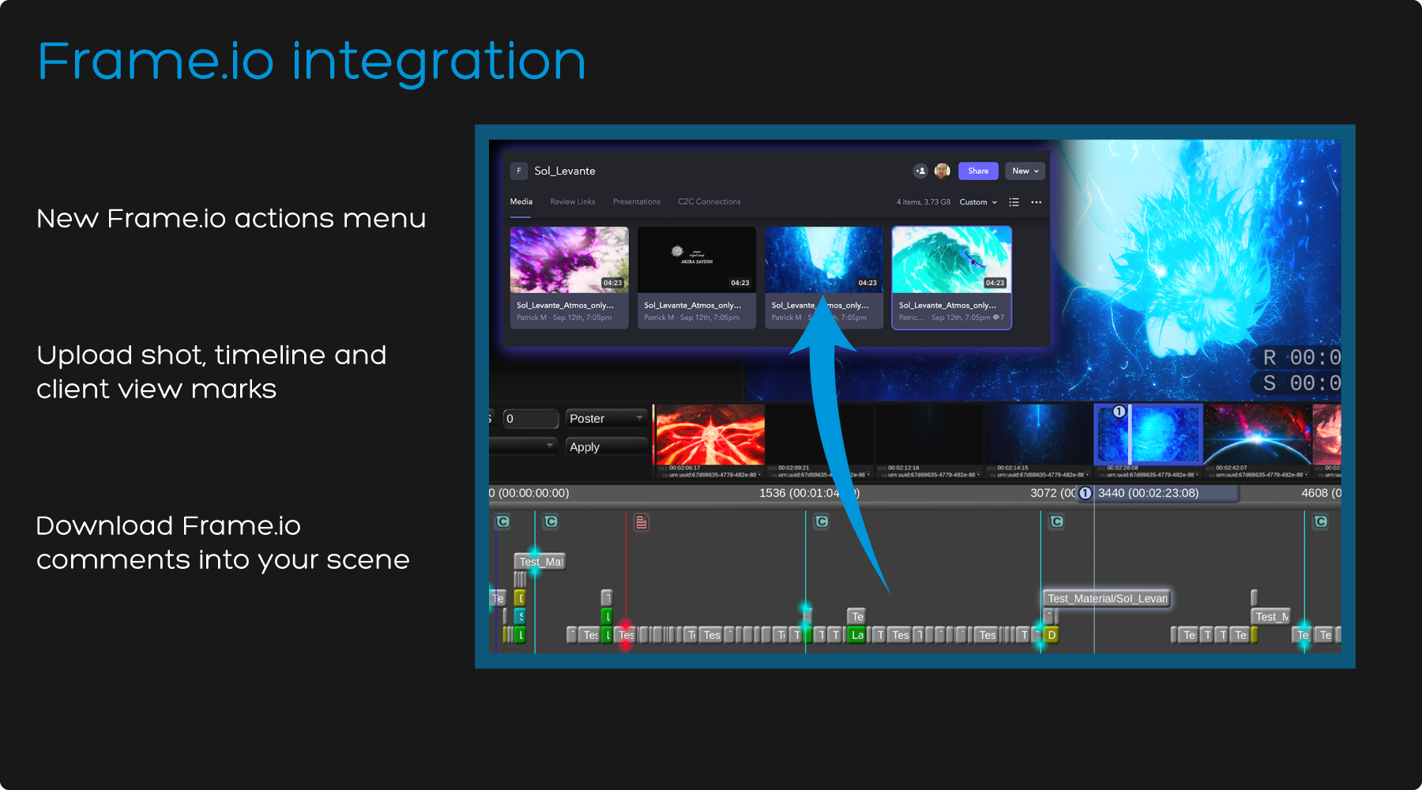Screen dimensions: 1422x790
Task: Click the pink note icon on the timeline
Action: [641, 522]
